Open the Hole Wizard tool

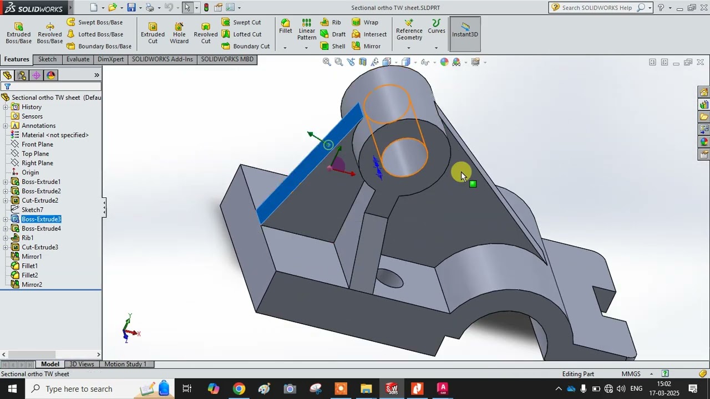click(179, 33)
